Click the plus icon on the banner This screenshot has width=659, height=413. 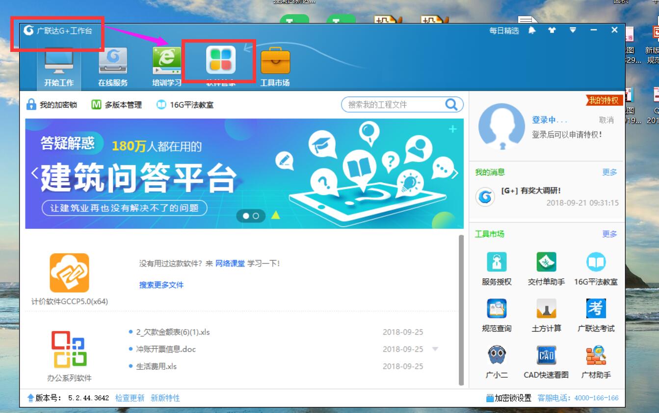click(452, 129)
